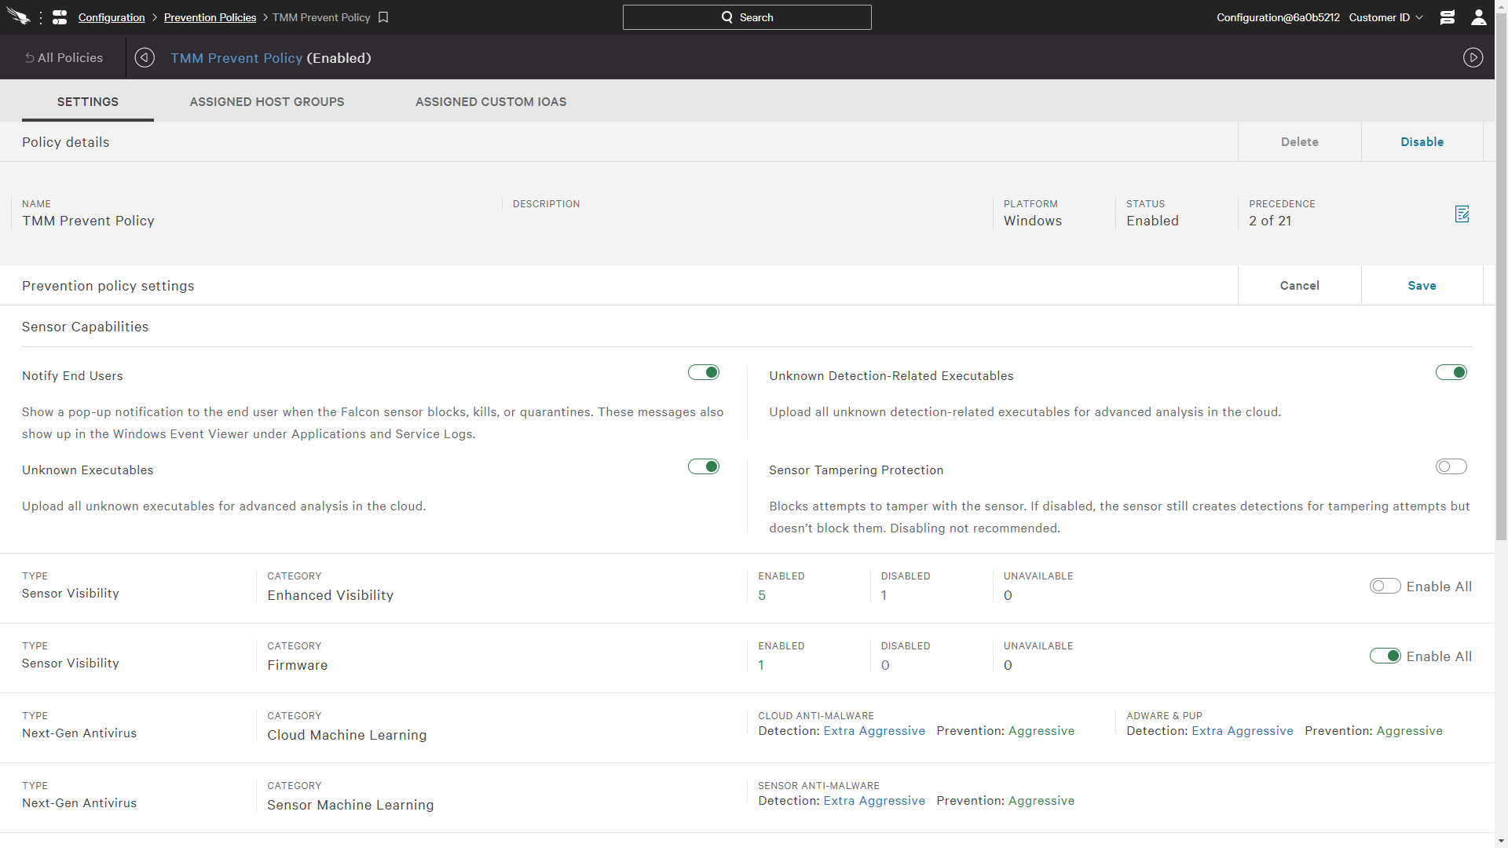
Task: Toggle Notify End Users switch
Action: 704,372
